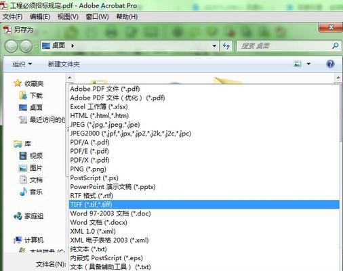
Task: Click the back navigation arrow button
Action: pyautogui.click(x=11, y=46)
